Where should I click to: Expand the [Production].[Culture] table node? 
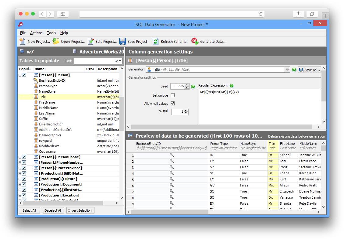[20, 179]
